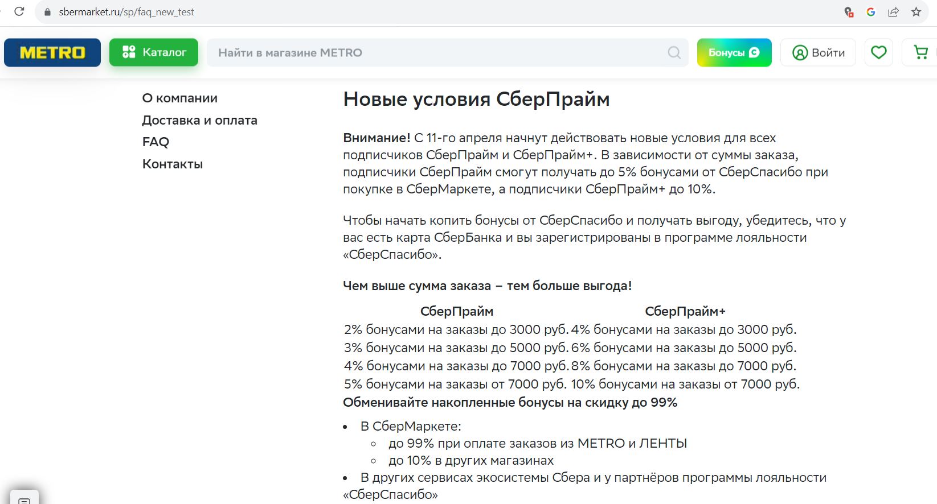
Task: Click the СберПрайм+ column header
Action: pos(685,311)
